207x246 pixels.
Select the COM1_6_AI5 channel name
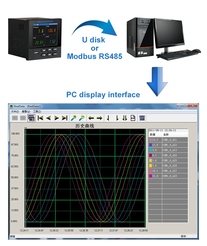click(169, 161)
